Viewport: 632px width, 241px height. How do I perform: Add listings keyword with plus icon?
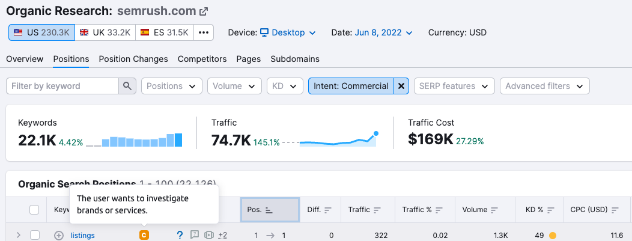pos(59,236)
